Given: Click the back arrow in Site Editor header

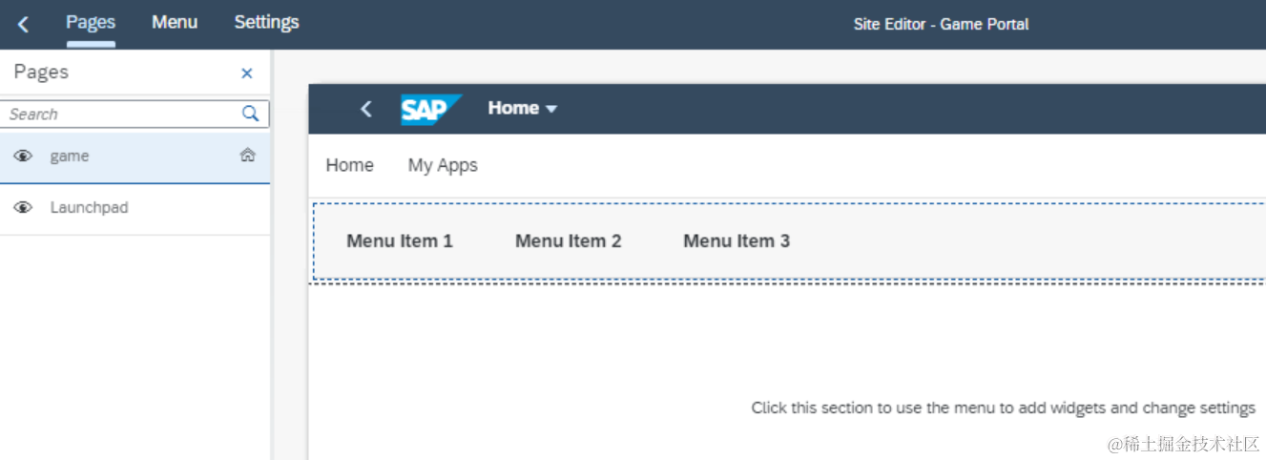Looking at the screenshot, I should pos(24,24).
